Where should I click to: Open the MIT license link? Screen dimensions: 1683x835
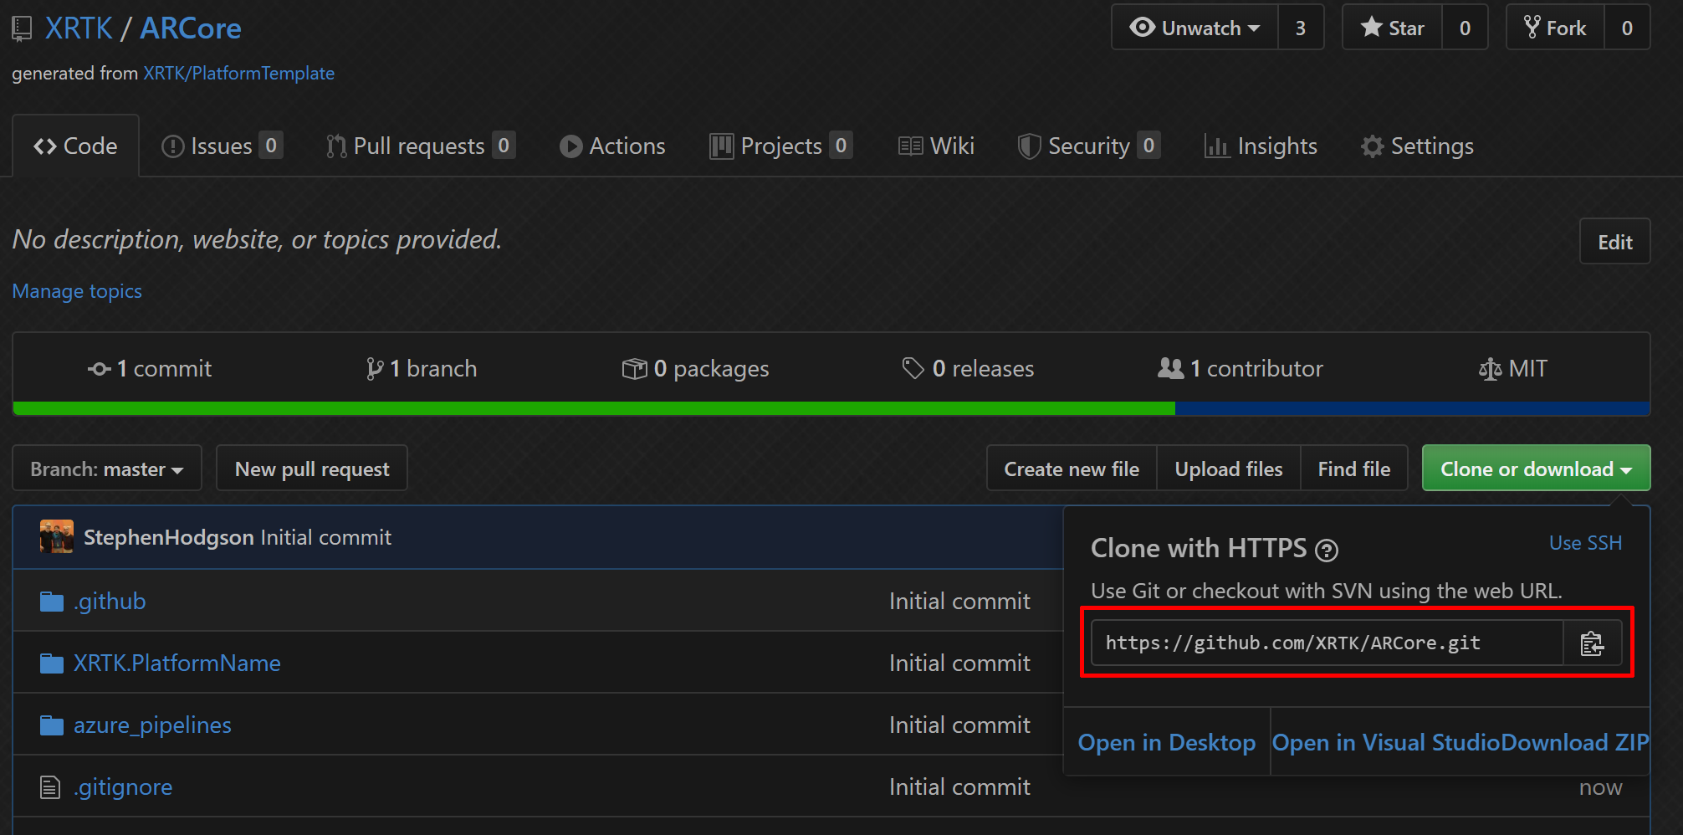click(1513, 369)
